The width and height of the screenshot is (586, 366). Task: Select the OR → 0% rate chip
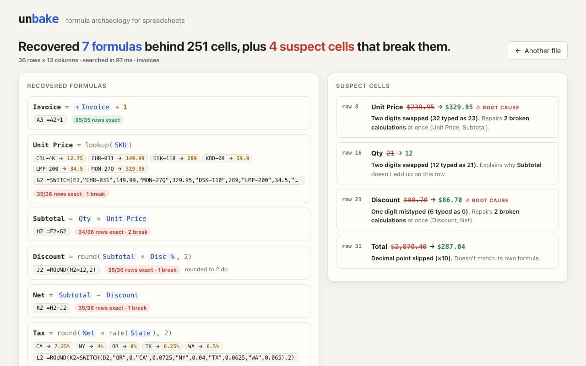pyautogui.click(x=125, y=346)
